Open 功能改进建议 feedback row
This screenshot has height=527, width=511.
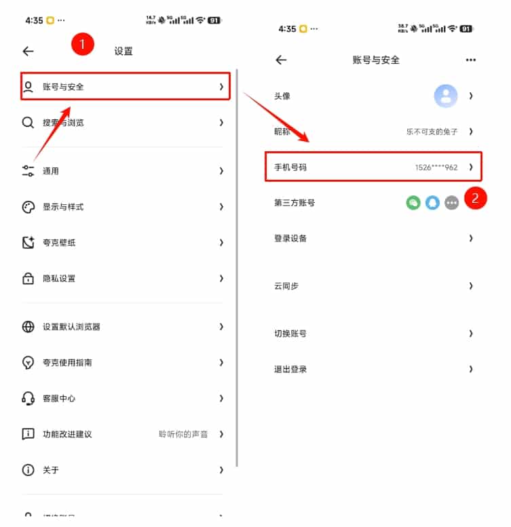coord(122,434)
